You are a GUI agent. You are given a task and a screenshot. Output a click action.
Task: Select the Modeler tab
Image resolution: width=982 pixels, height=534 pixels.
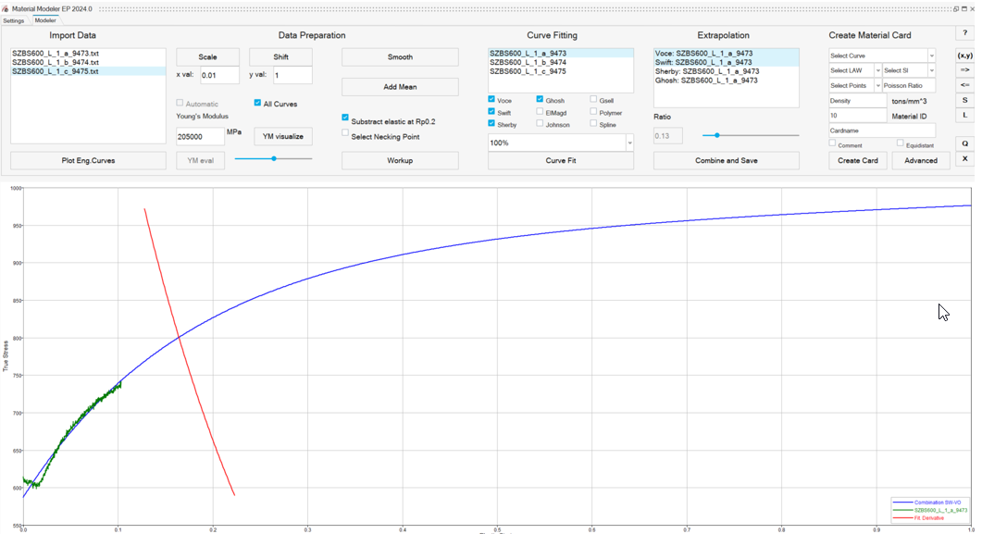pos(45,20)
